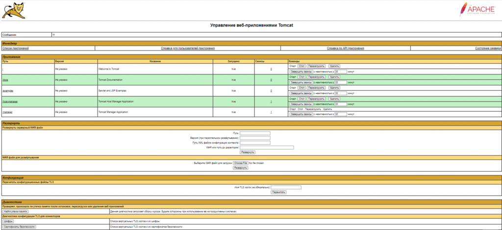Focus inactivity minutes field for Servlet and JSP Examples
Viewport: 502px width, 230px height.
coord(340,94)
